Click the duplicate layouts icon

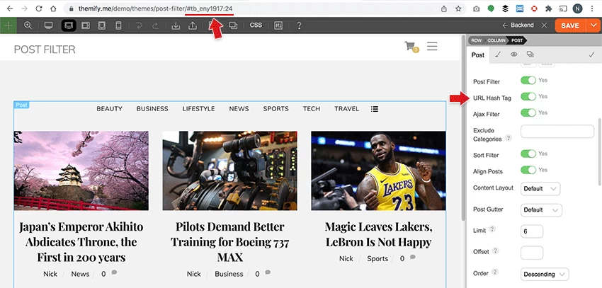233,25
